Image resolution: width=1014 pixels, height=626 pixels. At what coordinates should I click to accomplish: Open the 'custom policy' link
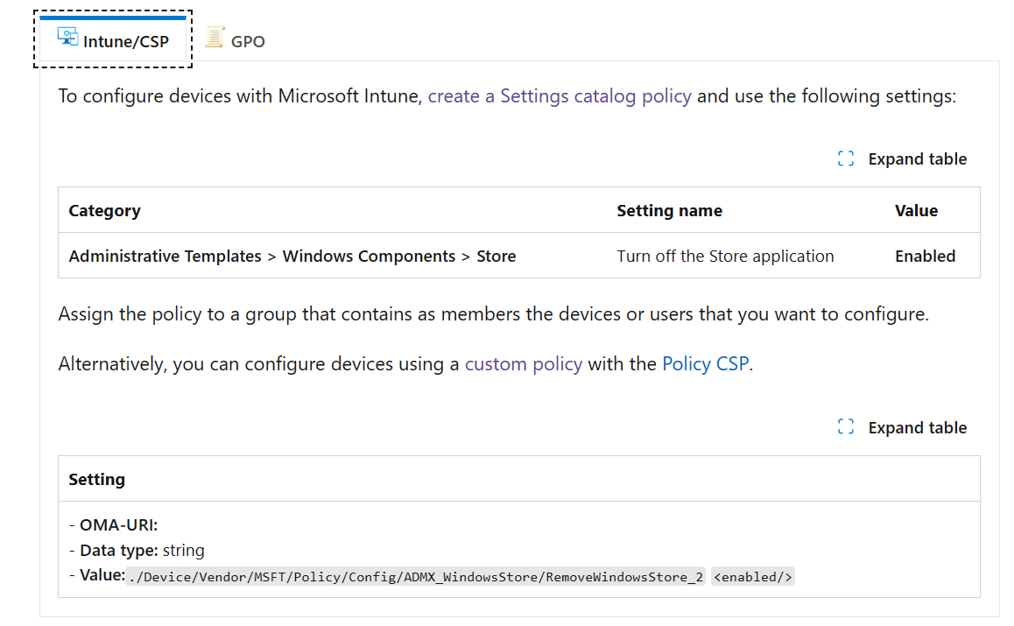click(524, 364)
